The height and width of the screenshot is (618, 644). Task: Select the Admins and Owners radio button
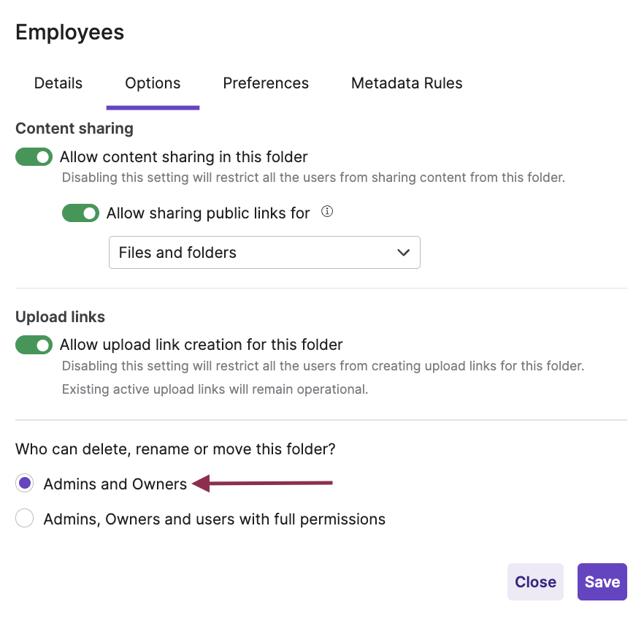coord(25,484)
